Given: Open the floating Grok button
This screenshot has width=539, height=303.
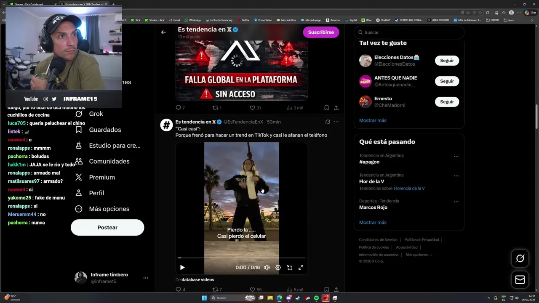Looking at the screenshot, I should (520, 258).
